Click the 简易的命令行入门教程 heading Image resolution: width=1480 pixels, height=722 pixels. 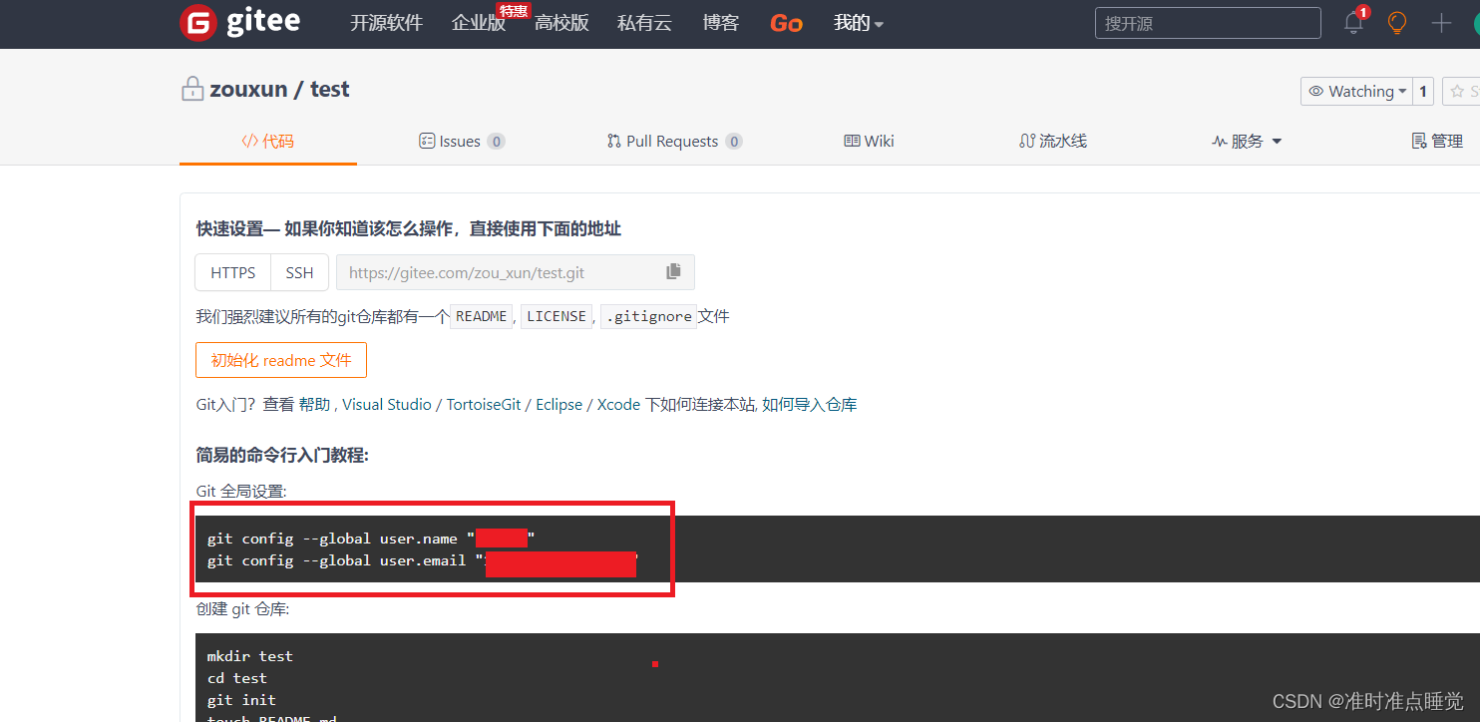point(282,455)
